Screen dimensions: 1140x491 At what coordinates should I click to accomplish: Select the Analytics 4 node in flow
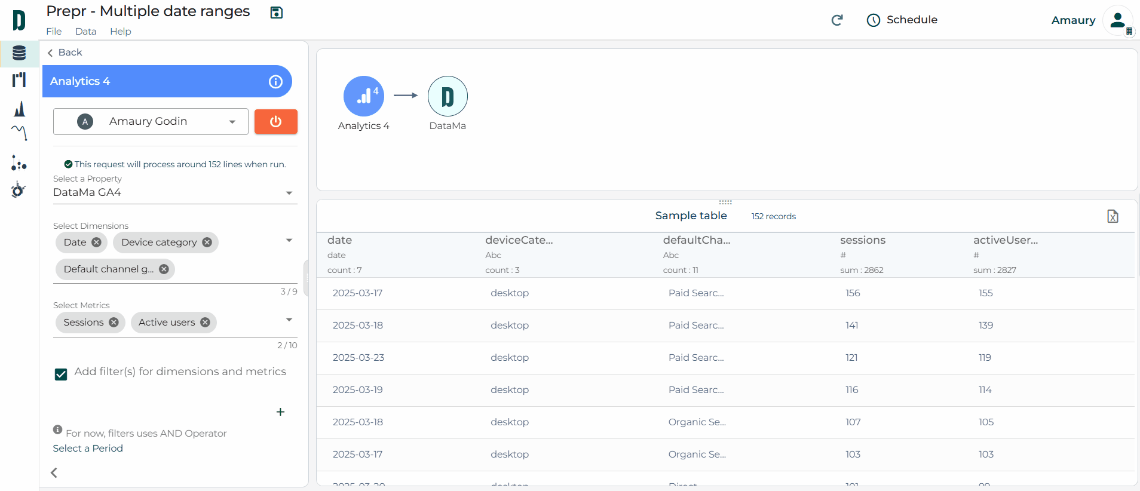(x=364, y=96)
